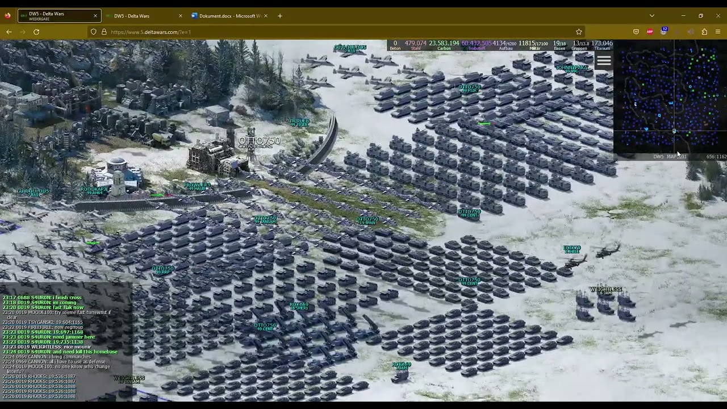Click the speaker extension icon

tap(691, 32)
